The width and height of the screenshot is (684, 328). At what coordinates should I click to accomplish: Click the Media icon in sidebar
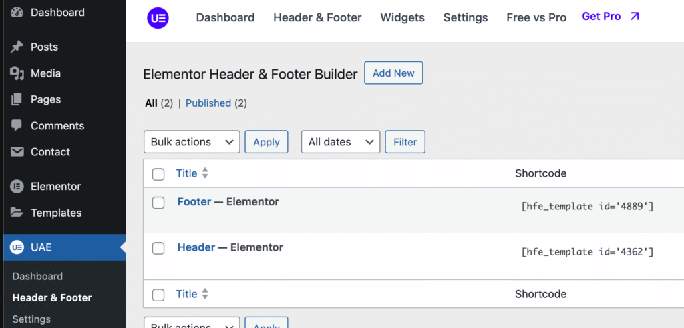(x=17, y=73)
